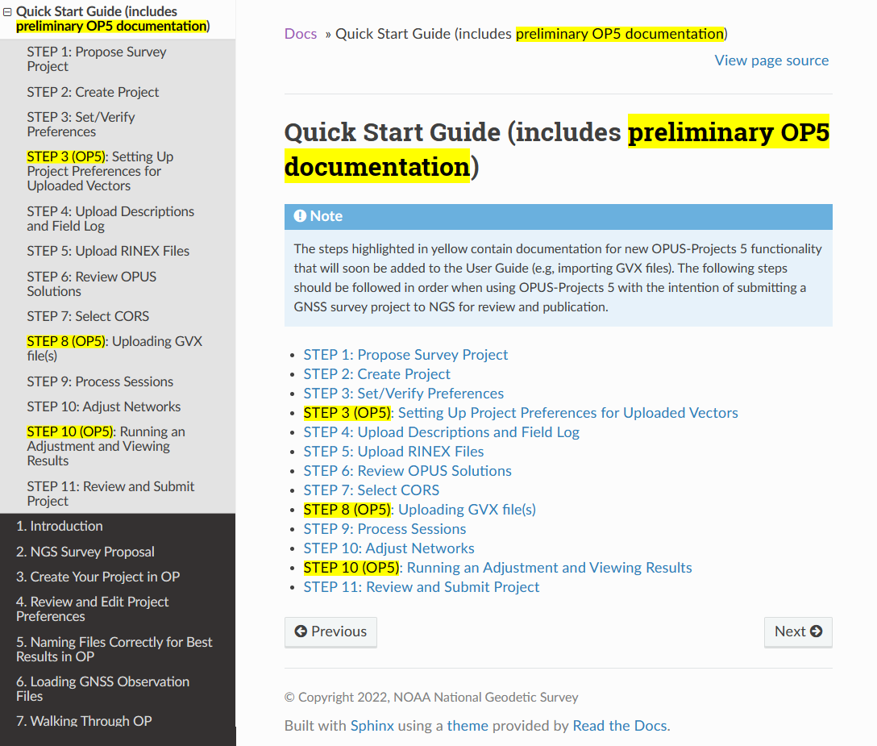Follow the Read the Docs footer link
The image size is (877, 746).
pos(619,726)
